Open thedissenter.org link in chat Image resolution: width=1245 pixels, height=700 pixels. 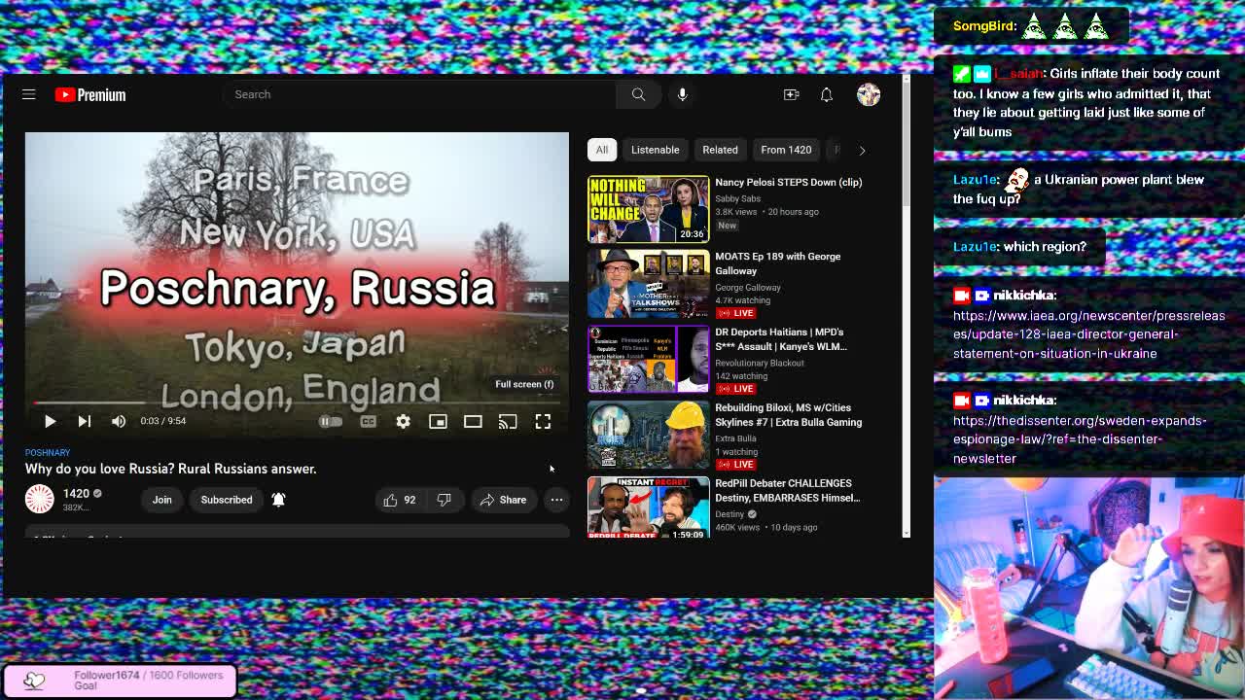pos(1080,439)
